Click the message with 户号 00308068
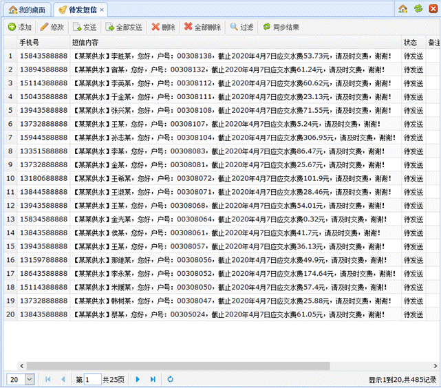Image resolution: width=441 pixels, height=388 pixels. coord(228,206)
